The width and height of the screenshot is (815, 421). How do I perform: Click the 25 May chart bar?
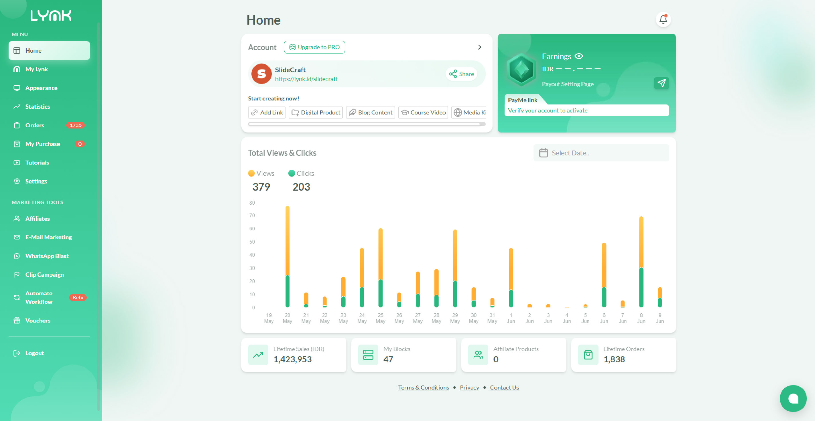point(380,268)
